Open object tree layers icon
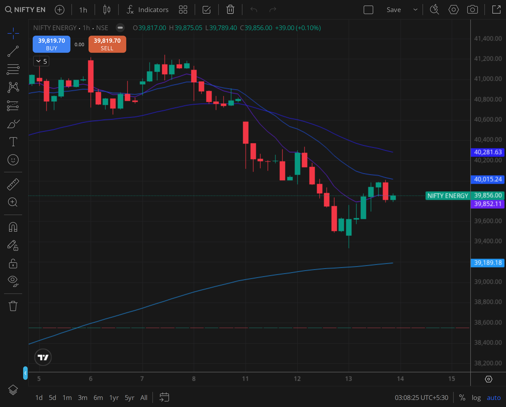 tap(13, 390)
